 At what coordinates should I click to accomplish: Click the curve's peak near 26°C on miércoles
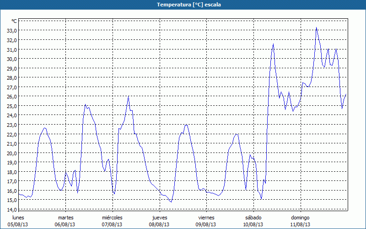click(129, 96)
